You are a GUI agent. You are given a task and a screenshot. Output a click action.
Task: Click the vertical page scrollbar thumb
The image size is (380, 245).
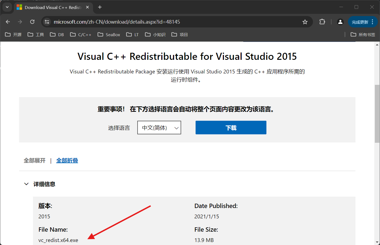pyautogui.click(x=377, y=114)
